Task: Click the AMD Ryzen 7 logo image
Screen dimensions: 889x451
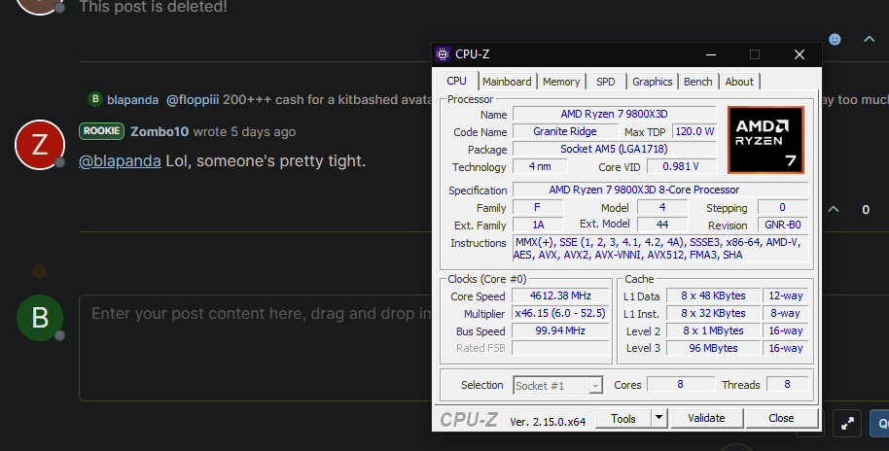Action: [x=766, y=140]
